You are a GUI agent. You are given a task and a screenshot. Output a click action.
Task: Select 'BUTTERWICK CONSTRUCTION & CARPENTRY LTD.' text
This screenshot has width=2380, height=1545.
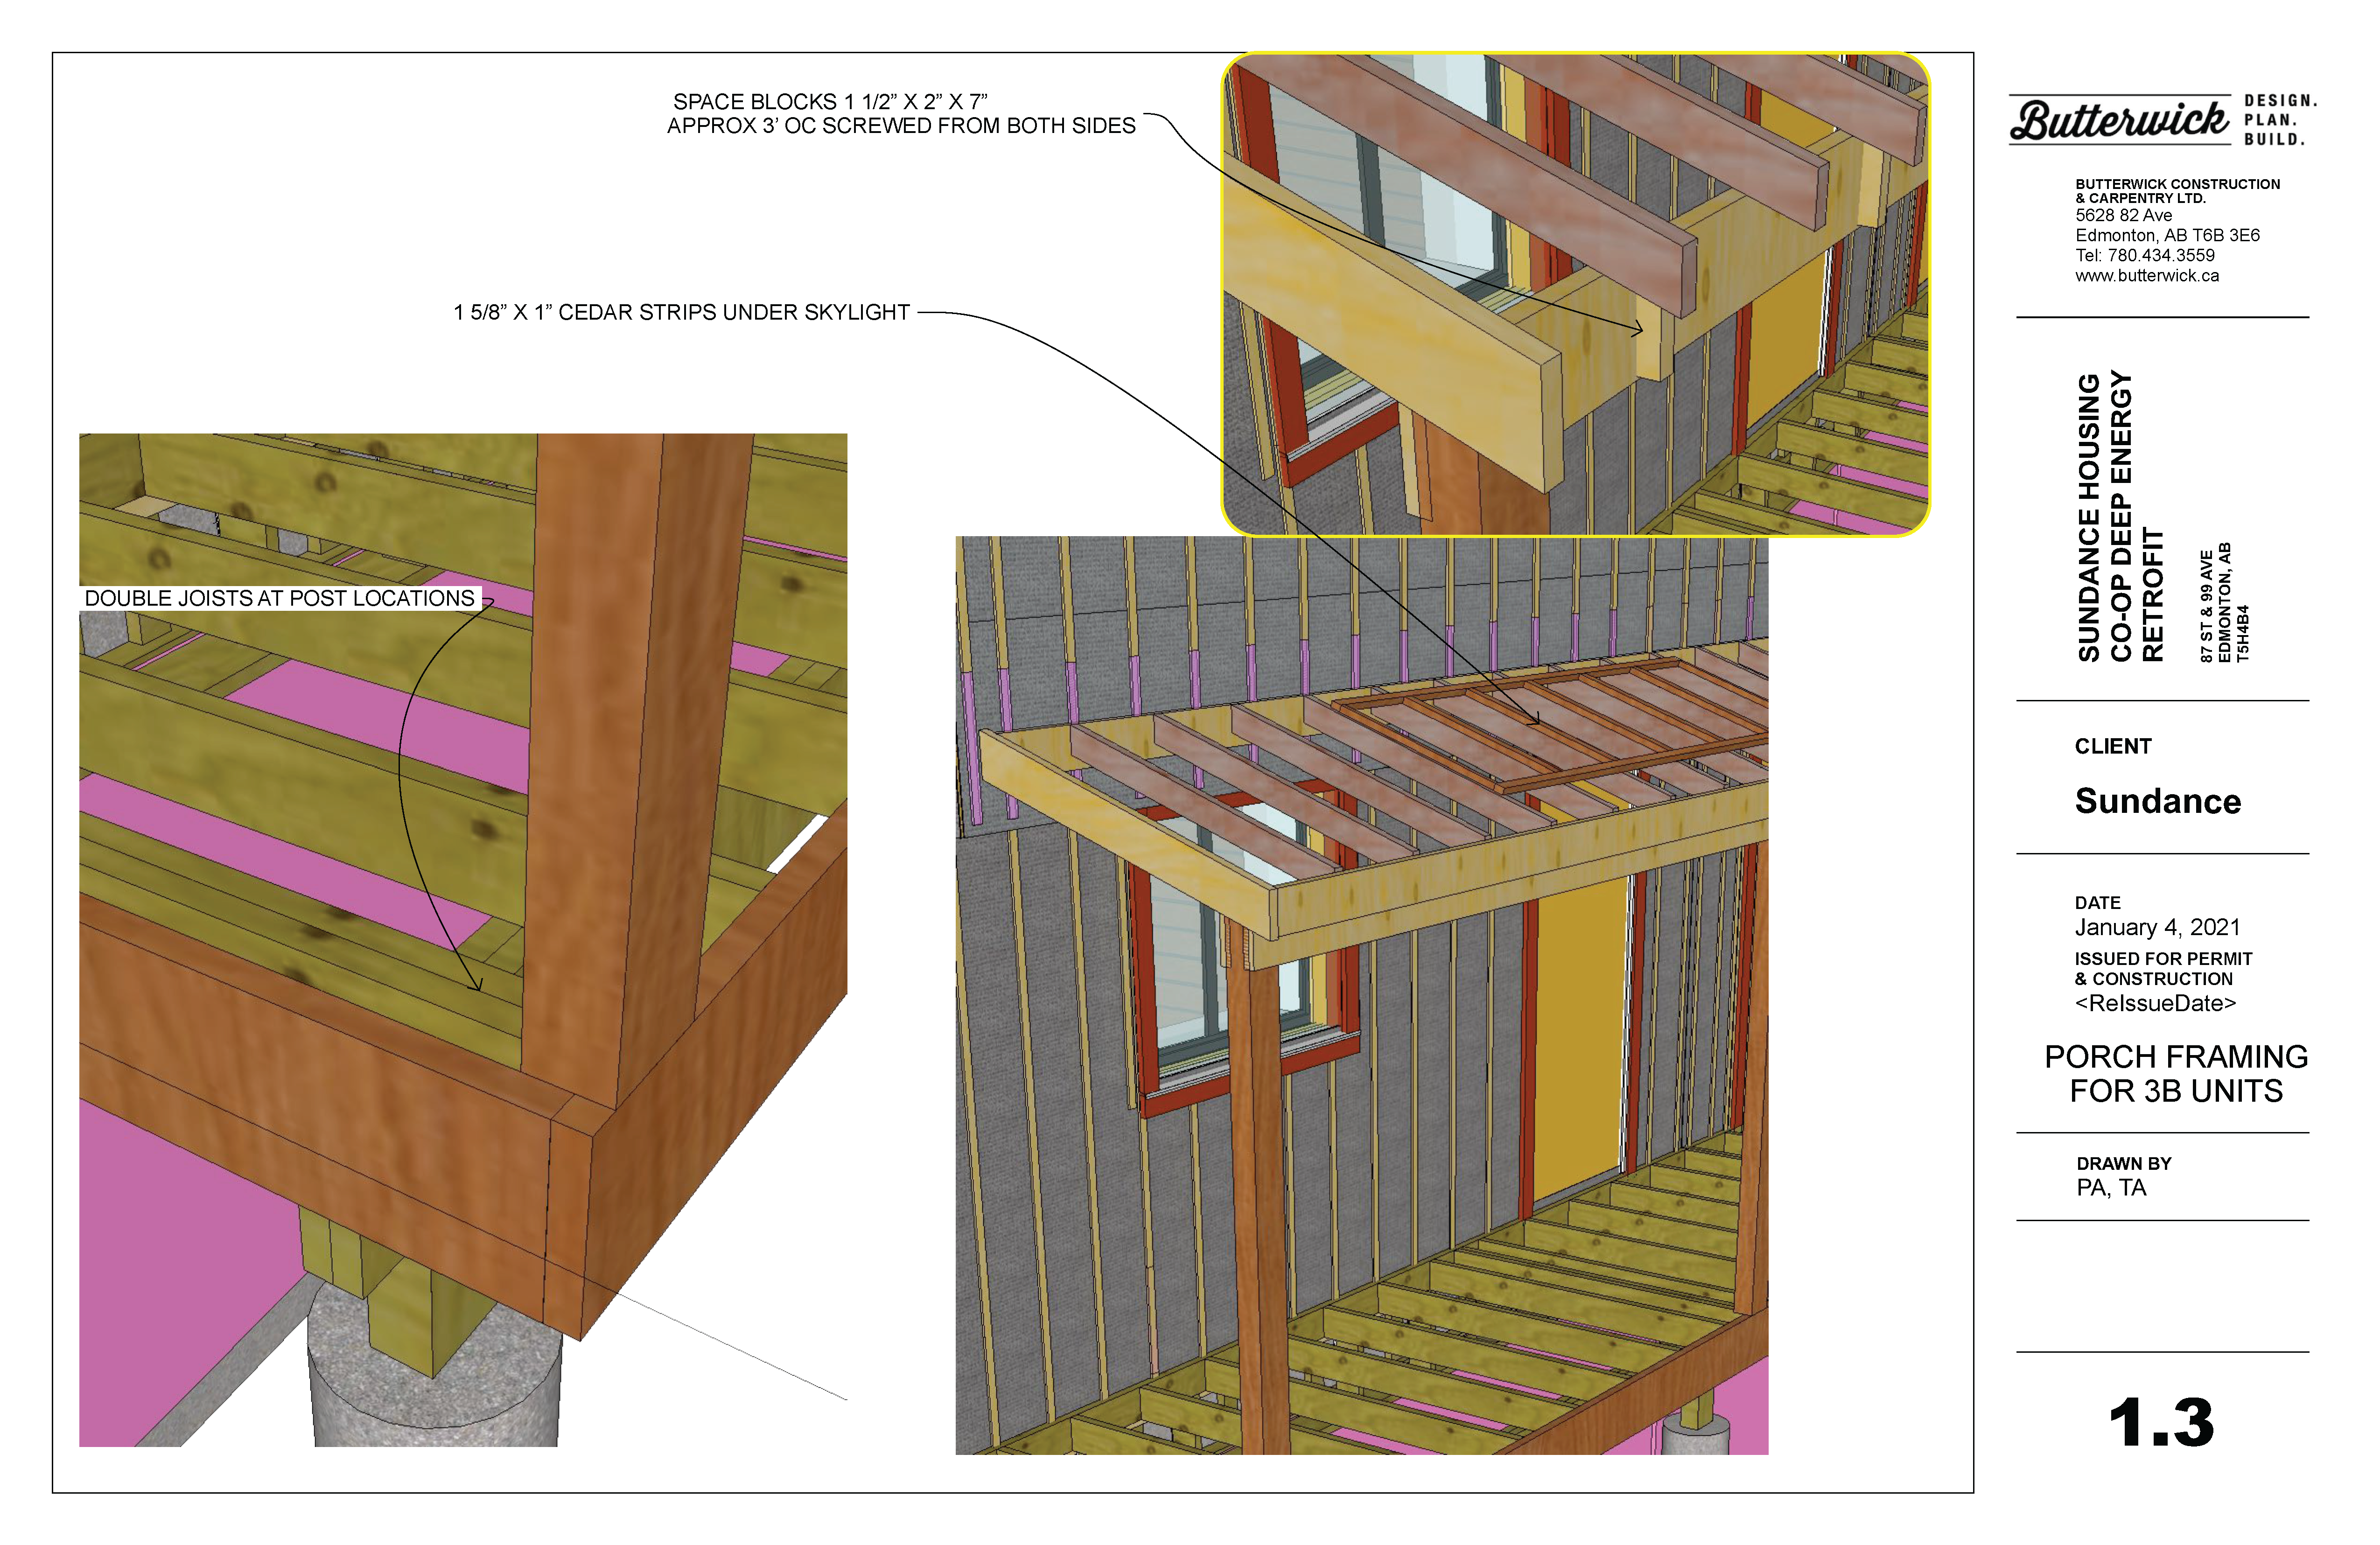(x=2177, y=191)
